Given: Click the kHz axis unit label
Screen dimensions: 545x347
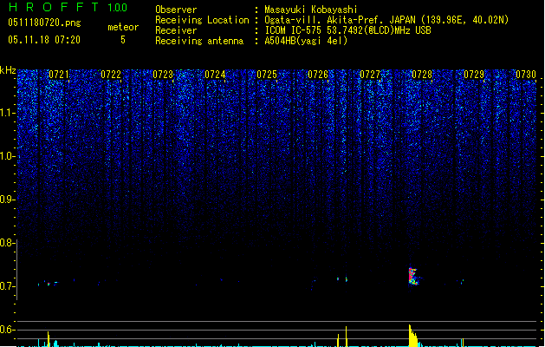Looking at the screenshot, I should (8, 70).
